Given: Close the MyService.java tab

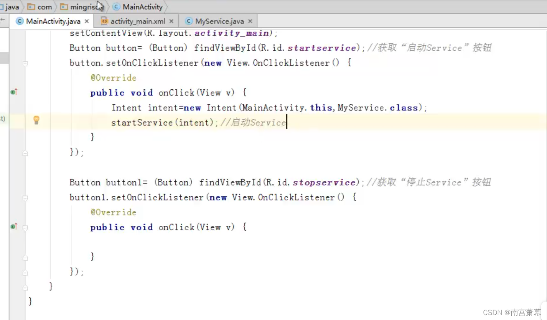Looking at the screenshot, I should click(x=250, y=21).
